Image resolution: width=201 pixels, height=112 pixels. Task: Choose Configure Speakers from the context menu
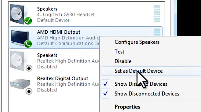pos(137,42)
